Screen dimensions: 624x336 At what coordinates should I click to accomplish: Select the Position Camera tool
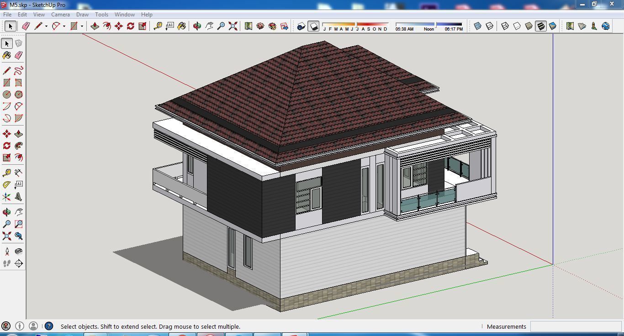(x=7, y=252)
